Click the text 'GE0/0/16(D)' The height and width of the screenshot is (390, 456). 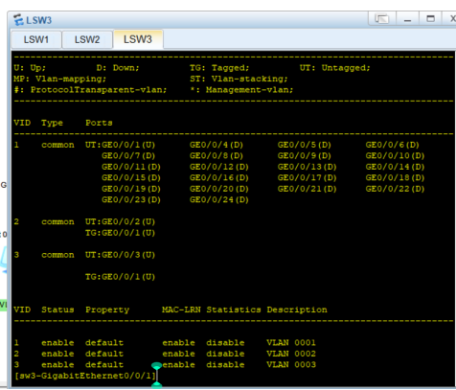tap(219, 178)
